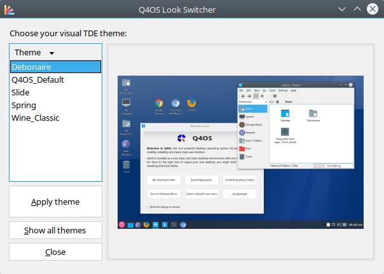Maximize the Look Switcher window
The image size is (384, 274).
[x=357, y=10]
